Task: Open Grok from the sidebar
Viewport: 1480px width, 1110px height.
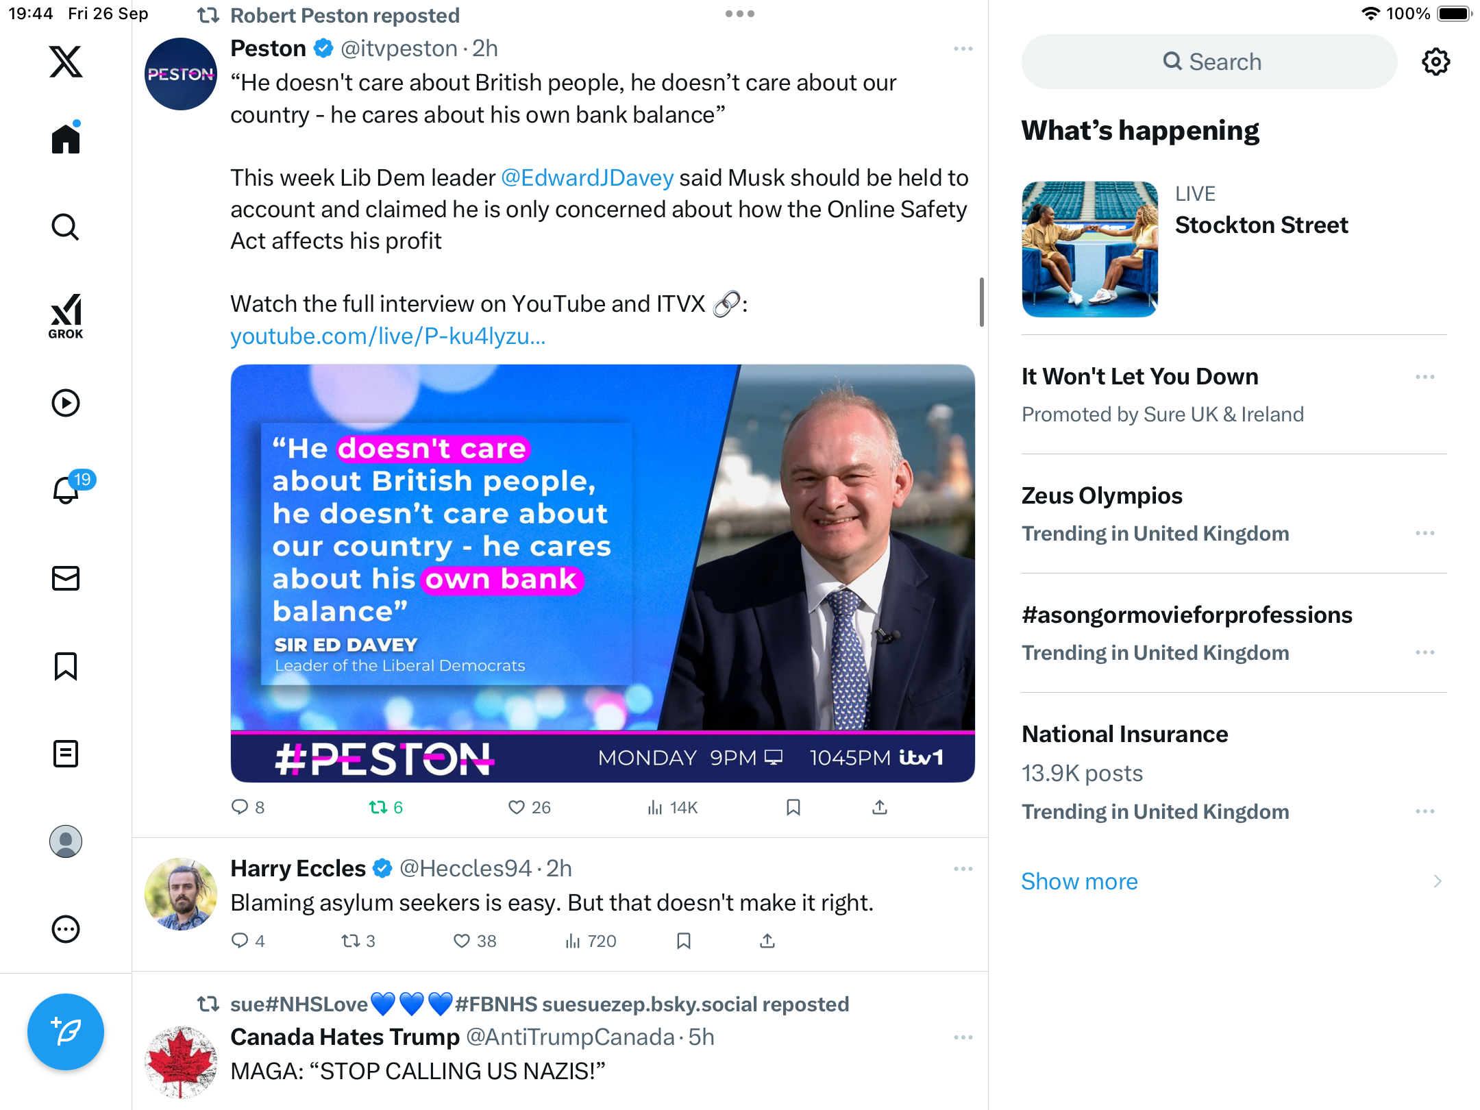Action: [x=66, y=316]
